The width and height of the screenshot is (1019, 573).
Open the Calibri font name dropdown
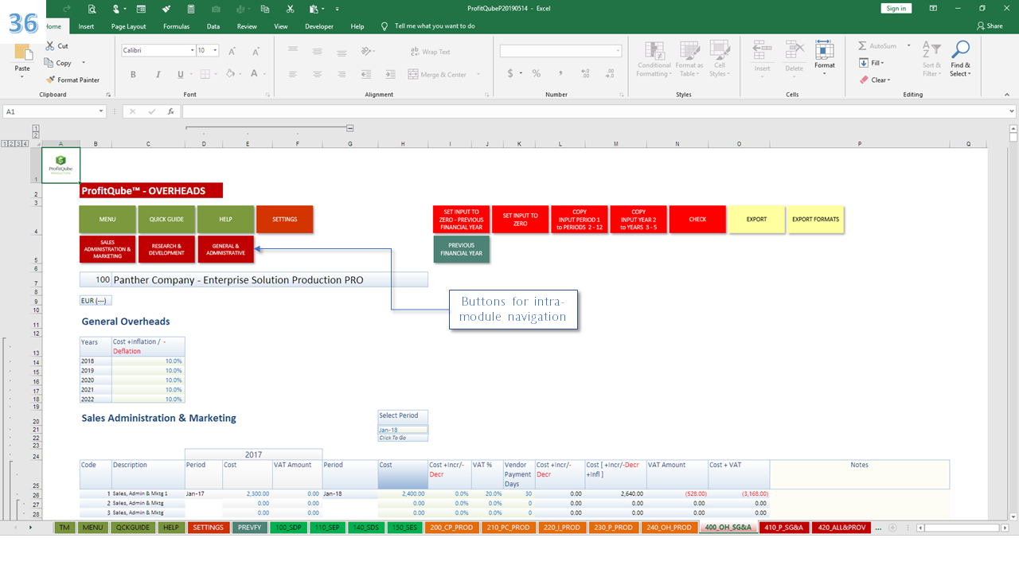coord(192,50)
